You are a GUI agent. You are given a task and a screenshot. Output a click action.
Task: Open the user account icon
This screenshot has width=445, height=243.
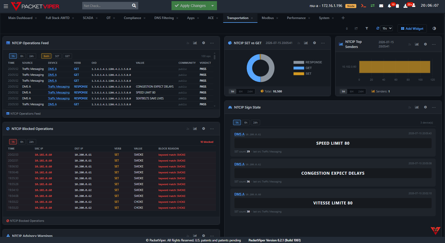(414, 5)
